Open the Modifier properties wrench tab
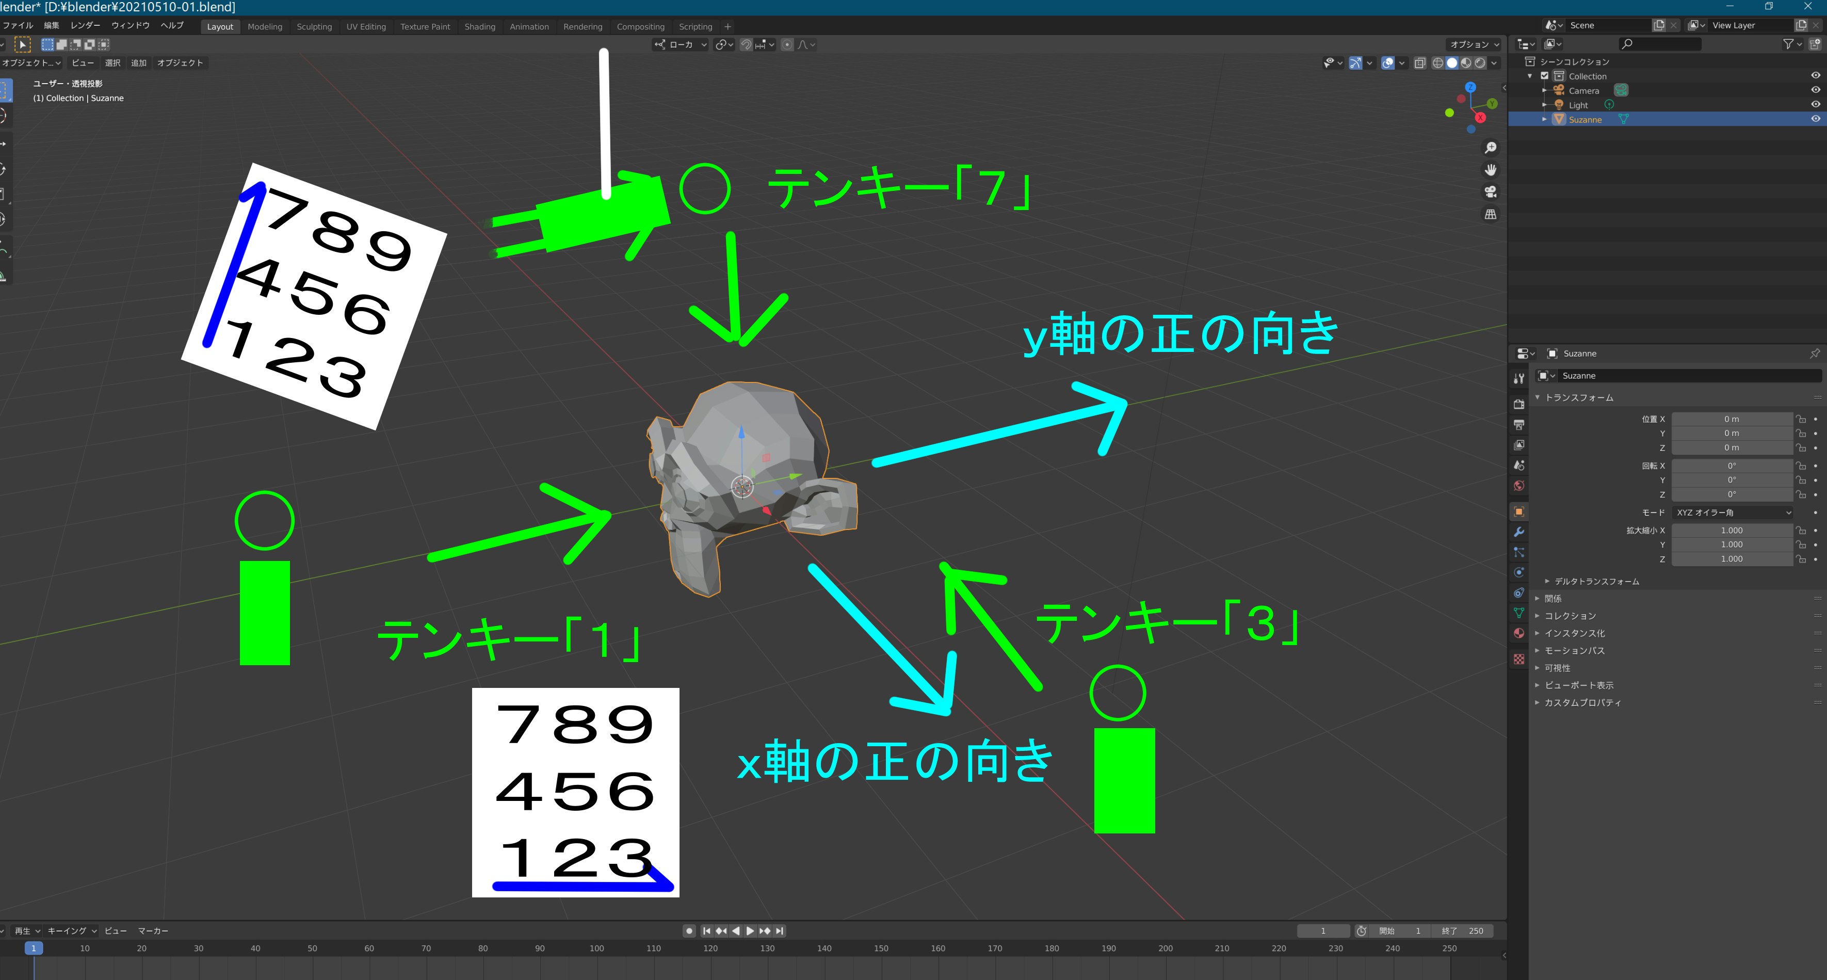Screen dimensions: 1827x980 [1518, 532]
